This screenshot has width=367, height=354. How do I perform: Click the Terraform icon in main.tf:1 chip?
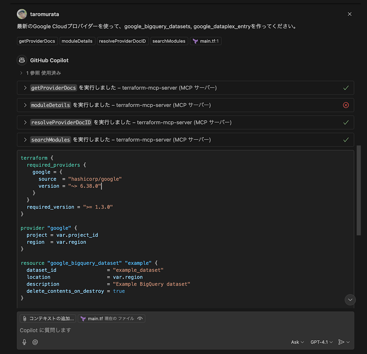click(195, 41)
